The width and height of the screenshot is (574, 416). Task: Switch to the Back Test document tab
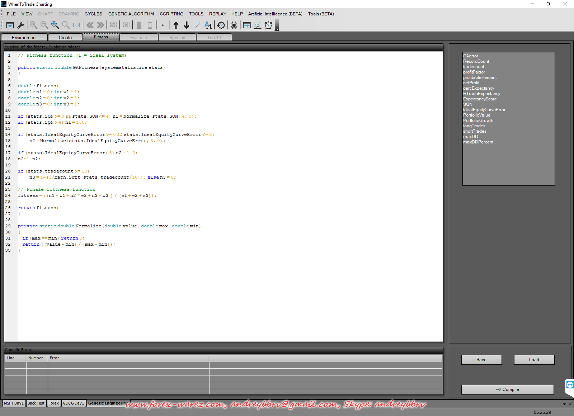pos(36,403)
